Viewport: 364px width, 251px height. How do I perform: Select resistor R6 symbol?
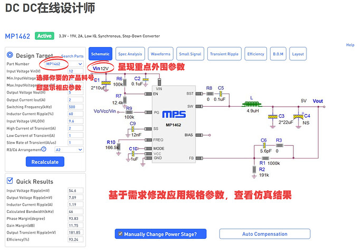click(x=124, y=82)
